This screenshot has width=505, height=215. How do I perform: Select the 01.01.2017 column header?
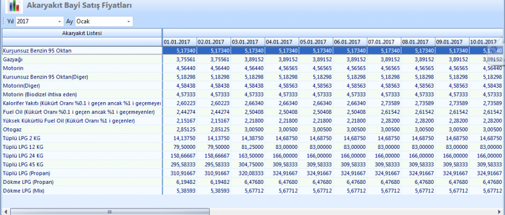click(179, 41)
